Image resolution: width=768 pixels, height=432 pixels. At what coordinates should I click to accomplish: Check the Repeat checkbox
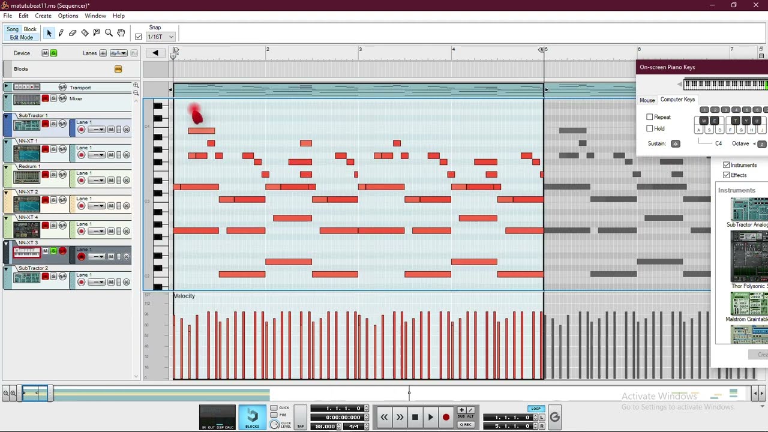[650, 117]
